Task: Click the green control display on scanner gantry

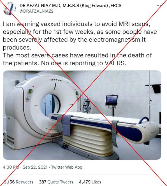Action: (29, 92)
